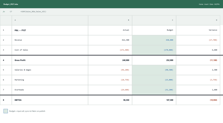Select row 5 header
Screen dimensions: 223x123
6,70
